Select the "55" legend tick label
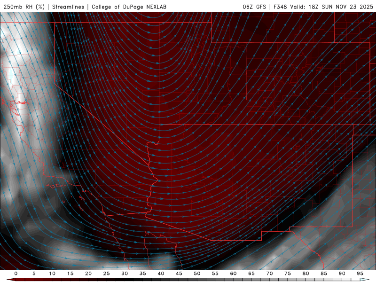Image resolution: width=376 pixels, height=282 pixels. point(215,274)
